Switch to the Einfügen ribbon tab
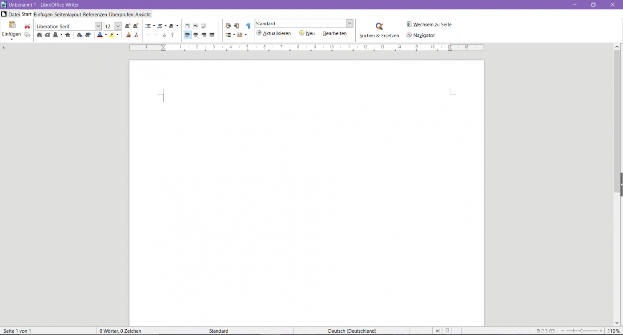This screenshot has height=335, width=623. pos(43,14)
